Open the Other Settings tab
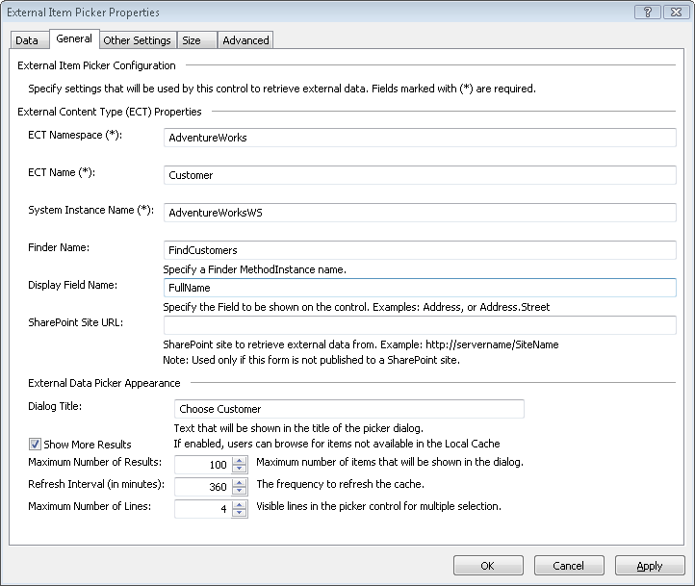The height and width of the screenshot is (586, 695). 138,40
